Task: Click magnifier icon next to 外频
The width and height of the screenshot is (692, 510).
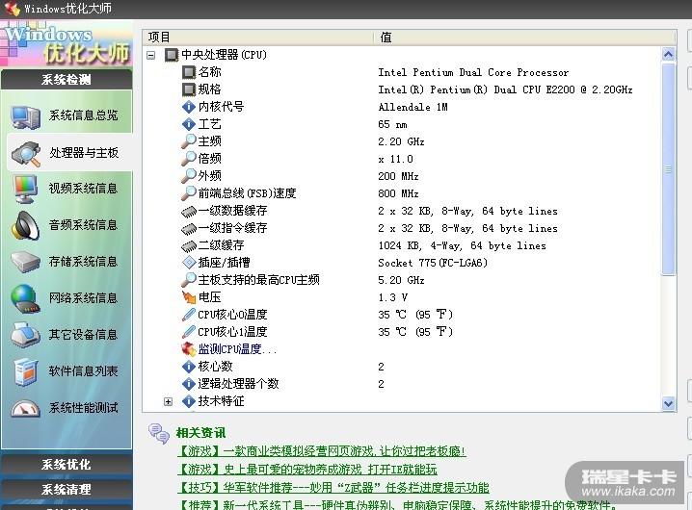Action: coord(189,176)
